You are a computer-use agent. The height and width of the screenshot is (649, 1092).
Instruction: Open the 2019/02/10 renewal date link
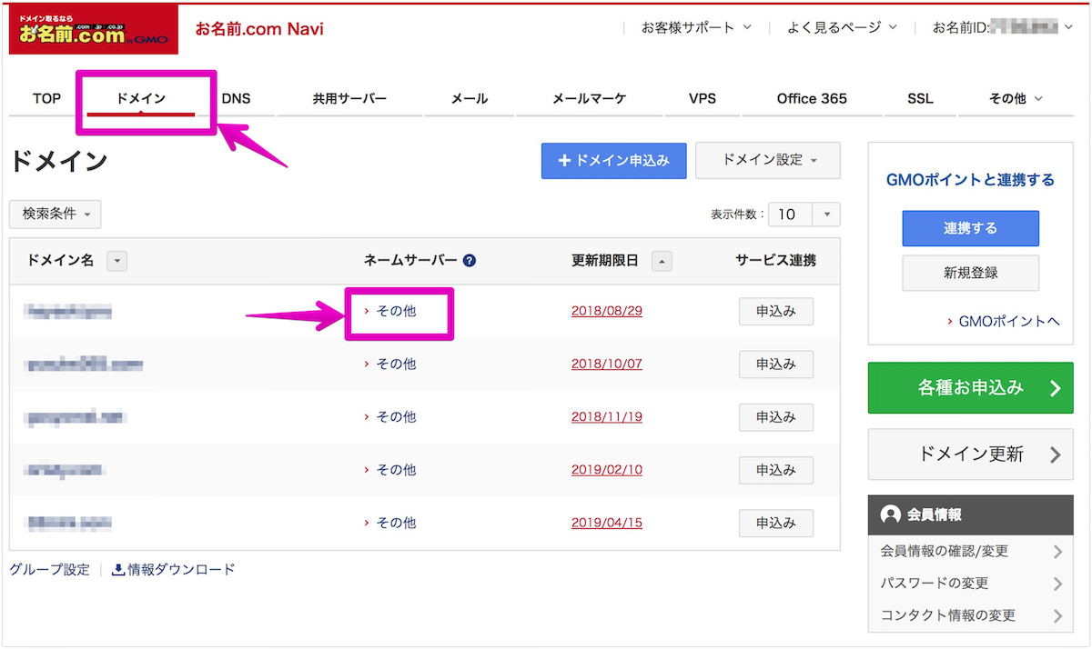point(607,470)
